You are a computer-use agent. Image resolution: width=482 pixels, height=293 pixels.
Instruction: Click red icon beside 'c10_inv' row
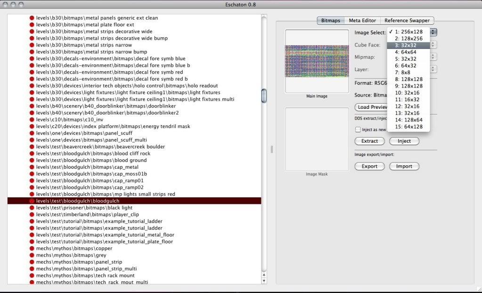(32, 120)
